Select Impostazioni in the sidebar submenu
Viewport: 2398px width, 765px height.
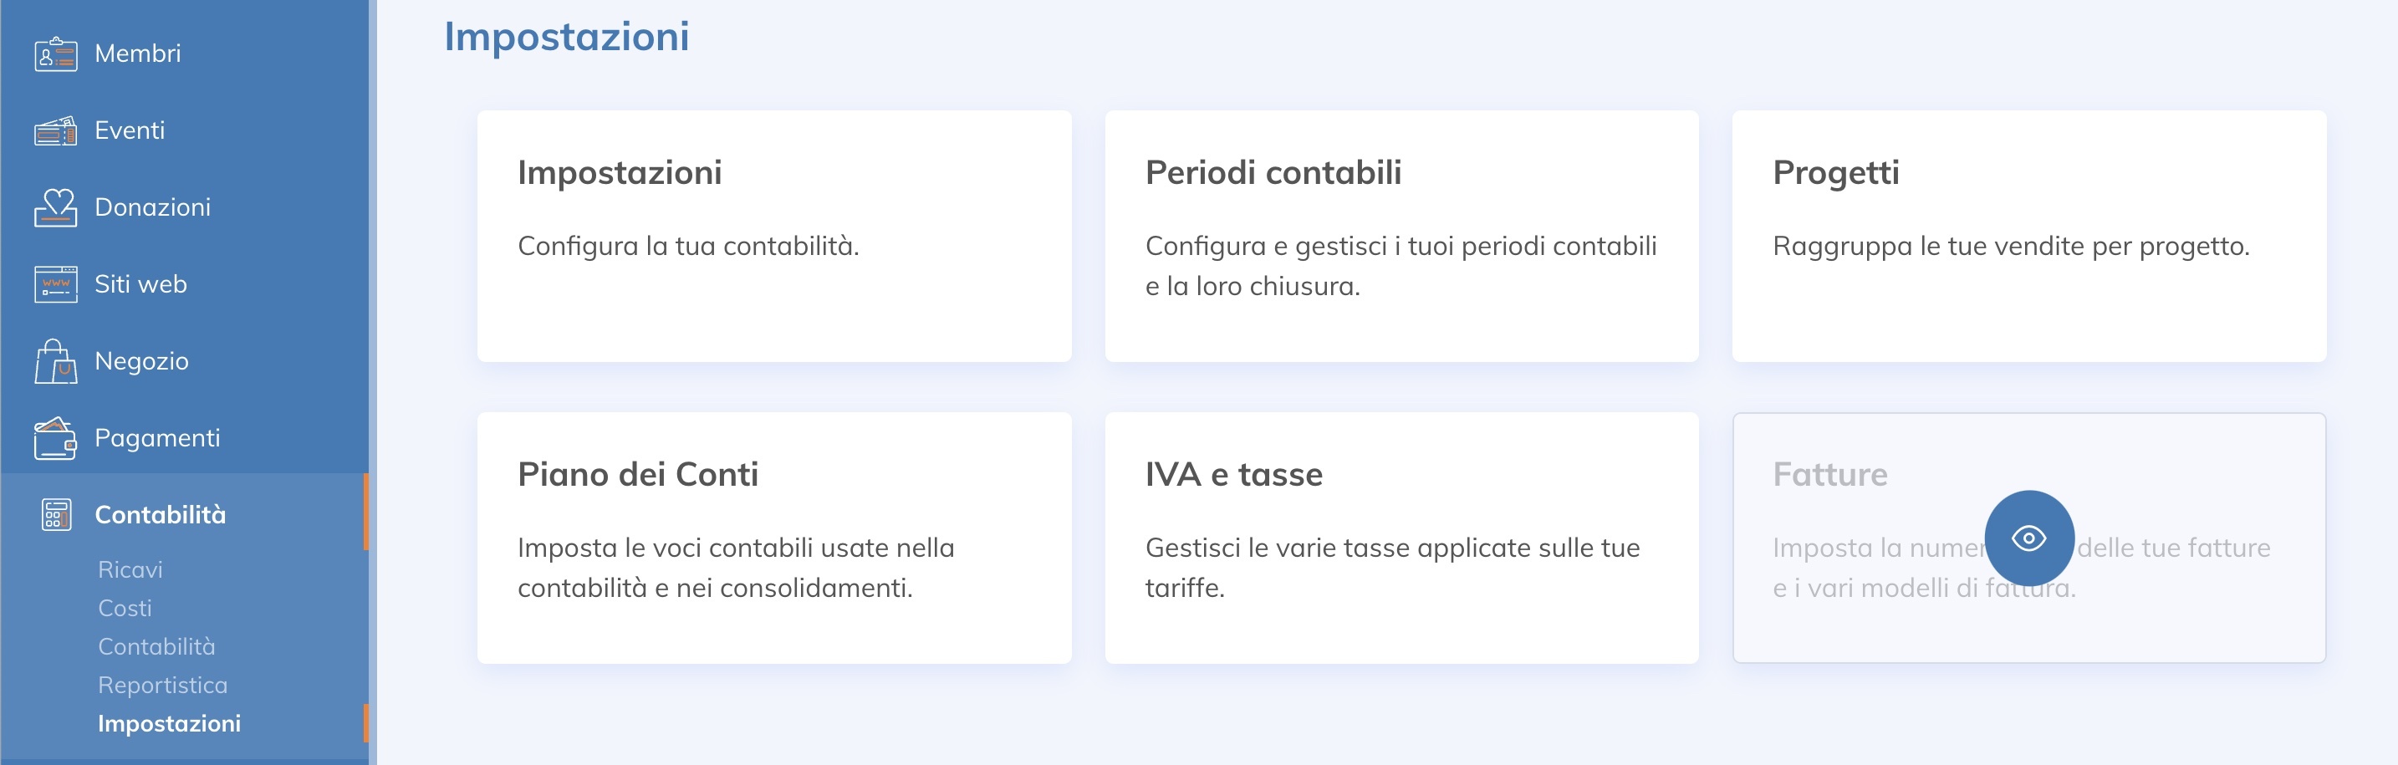170,723
